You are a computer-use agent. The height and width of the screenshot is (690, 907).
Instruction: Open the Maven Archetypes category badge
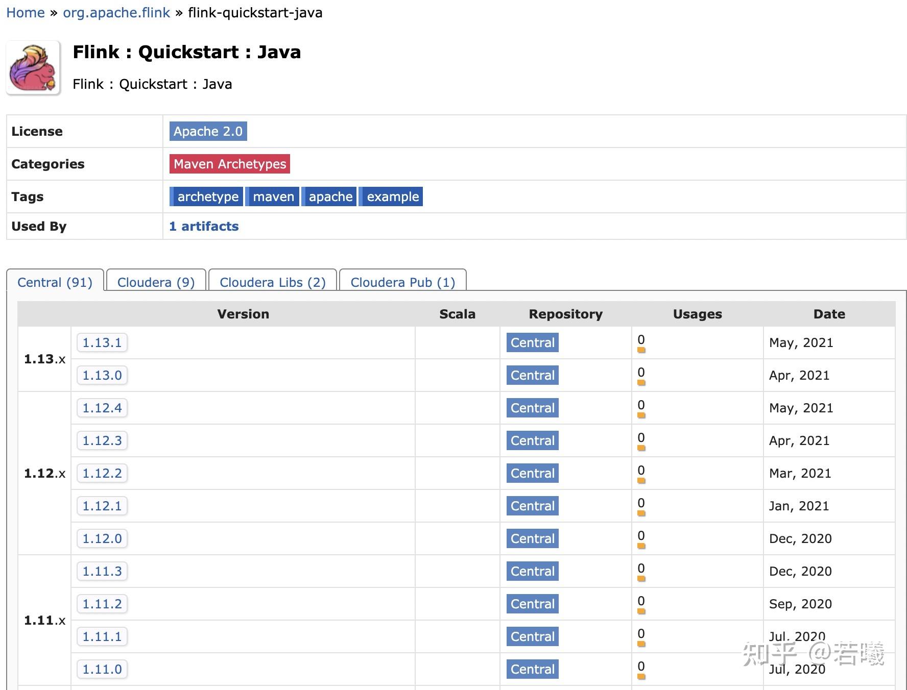pos(230,164)
